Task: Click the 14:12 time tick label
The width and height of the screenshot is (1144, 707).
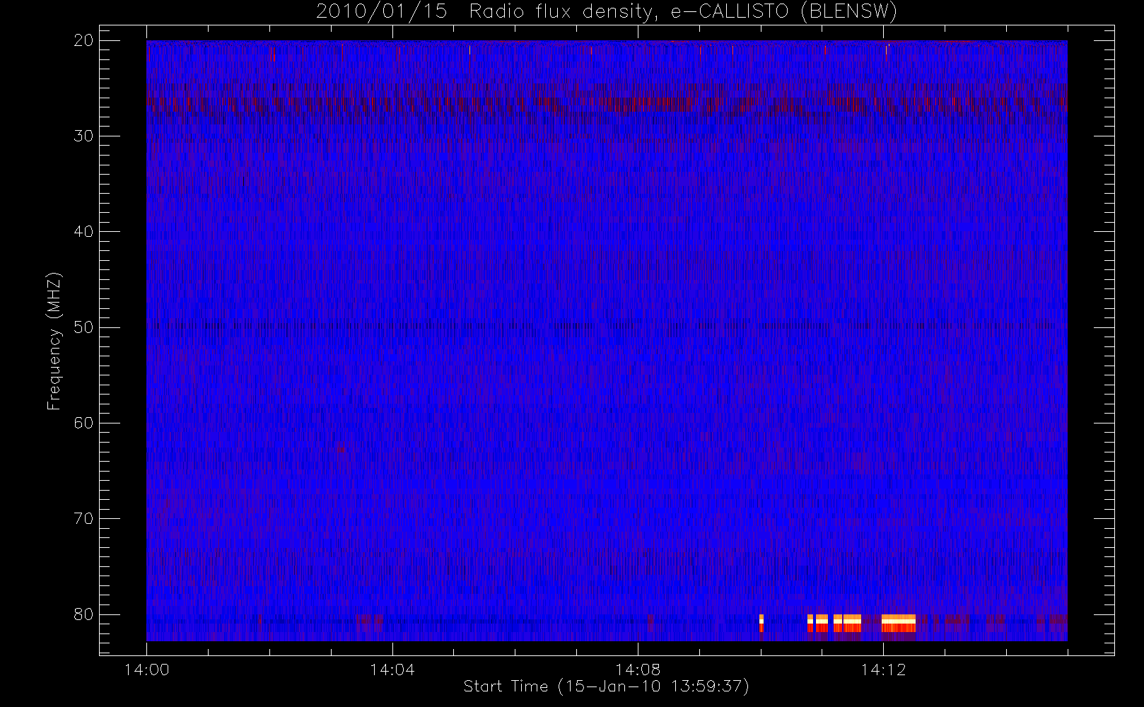Action: 883,670
